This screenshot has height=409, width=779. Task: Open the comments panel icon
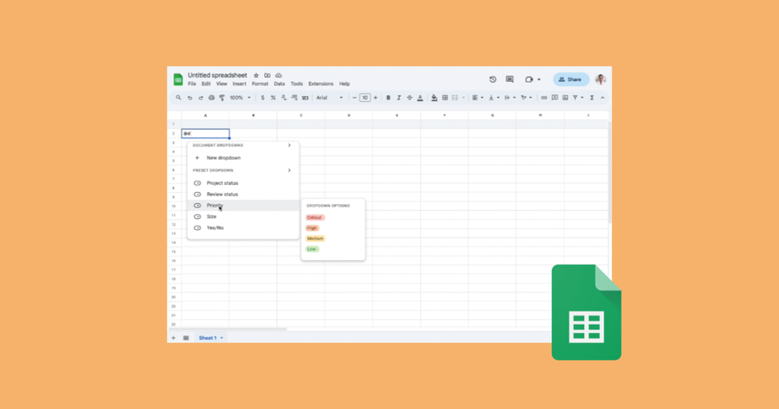point(510,80)
